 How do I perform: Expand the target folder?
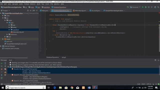point(3,39)
